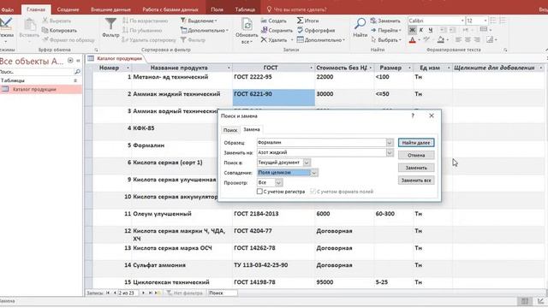This screenshot has height=308, width=548.
Task: Toggle underline Ч formatting
Action: pos(430,30)
